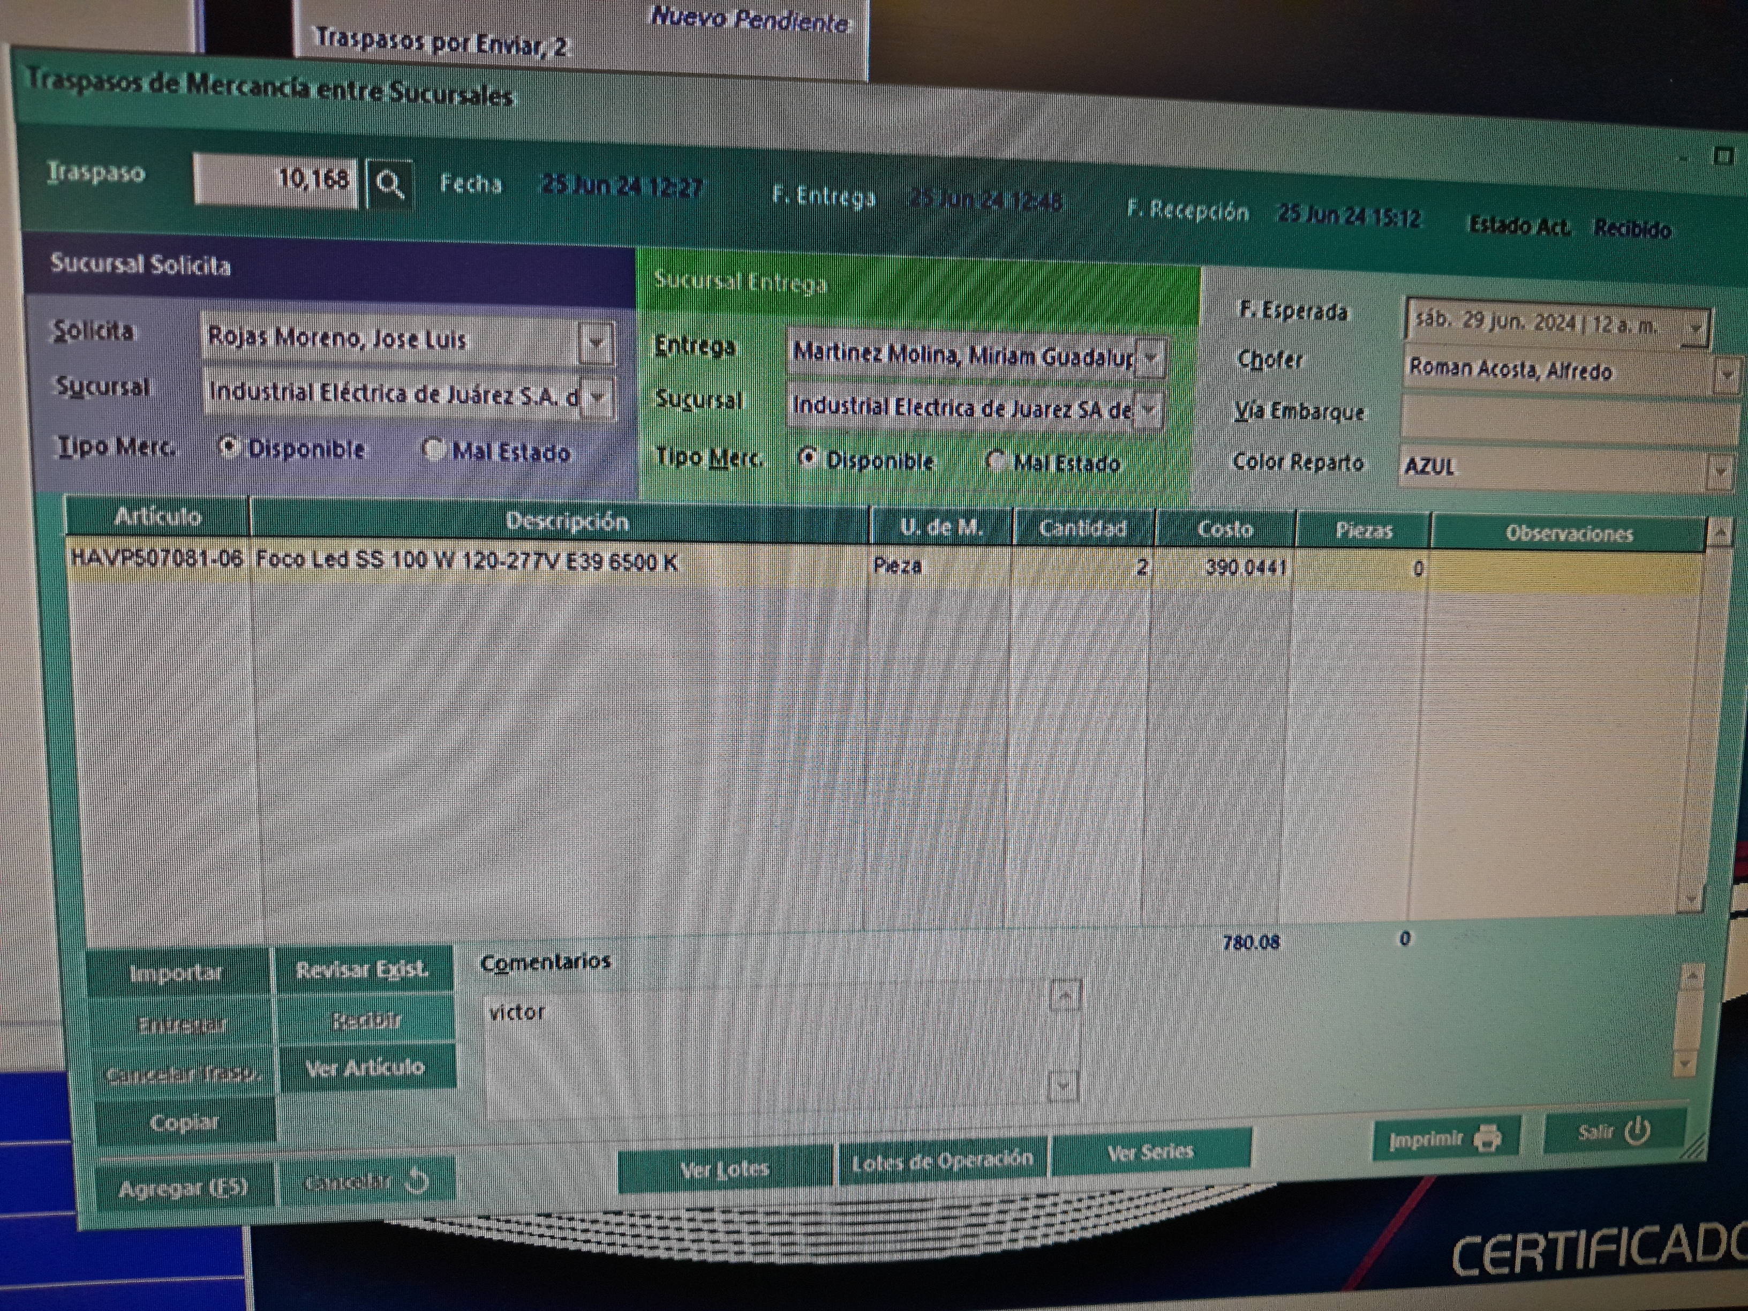1748x1311 pixels.
Task: Click the Agregar (F5) button
Action: (184, 1188)
